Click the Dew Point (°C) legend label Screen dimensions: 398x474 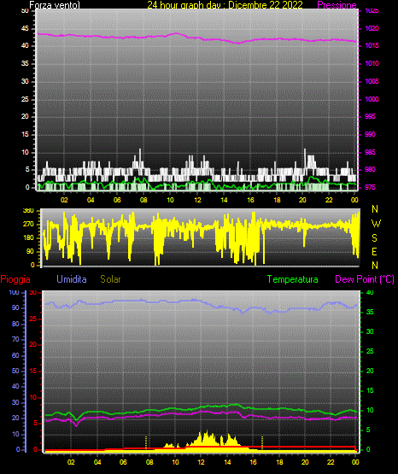[x=365, y=279]
